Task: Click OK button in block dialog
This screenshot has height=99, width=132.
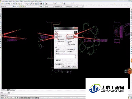Action: point(63,67)
